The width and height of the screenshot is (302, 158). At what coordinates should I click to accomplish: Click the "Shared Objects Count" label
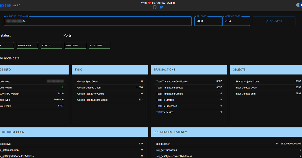pyautogui.click(x=247, y=82)
